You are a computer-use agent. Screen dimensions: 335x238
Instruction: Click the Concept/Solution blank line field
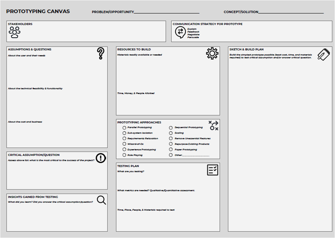tap(291, 12)
